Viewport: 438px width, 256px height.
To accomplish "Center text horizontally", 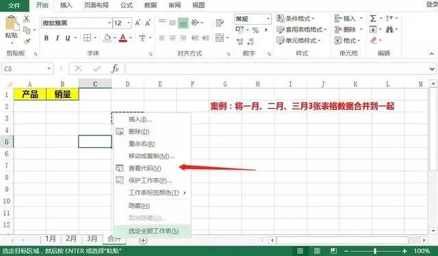I will click(172, 38).
